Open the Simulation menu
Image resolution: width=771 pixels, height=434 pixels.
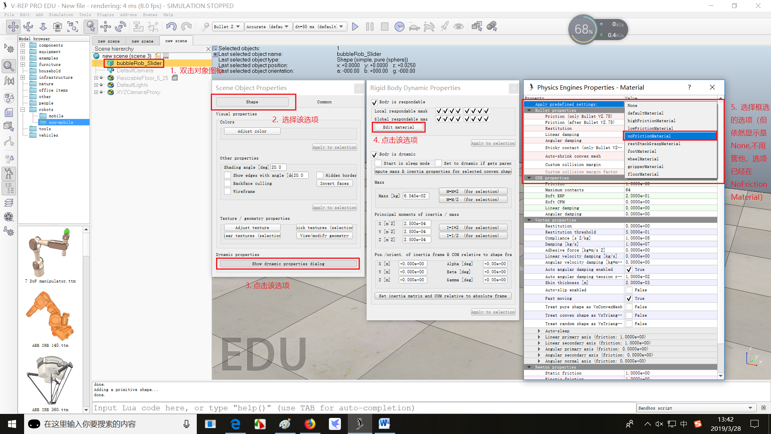(61, 15)
